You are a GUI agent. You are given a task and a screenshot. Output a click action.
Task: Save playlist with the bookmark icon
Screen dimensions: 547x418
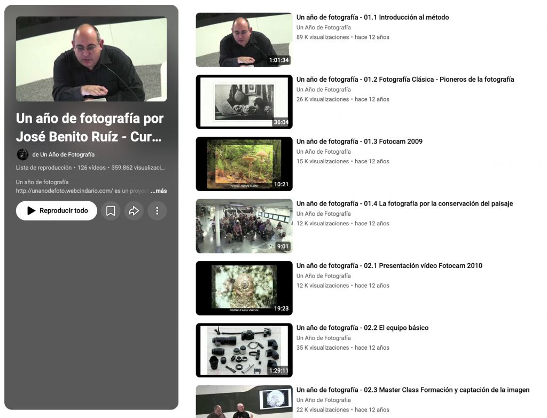click(111, 210)
